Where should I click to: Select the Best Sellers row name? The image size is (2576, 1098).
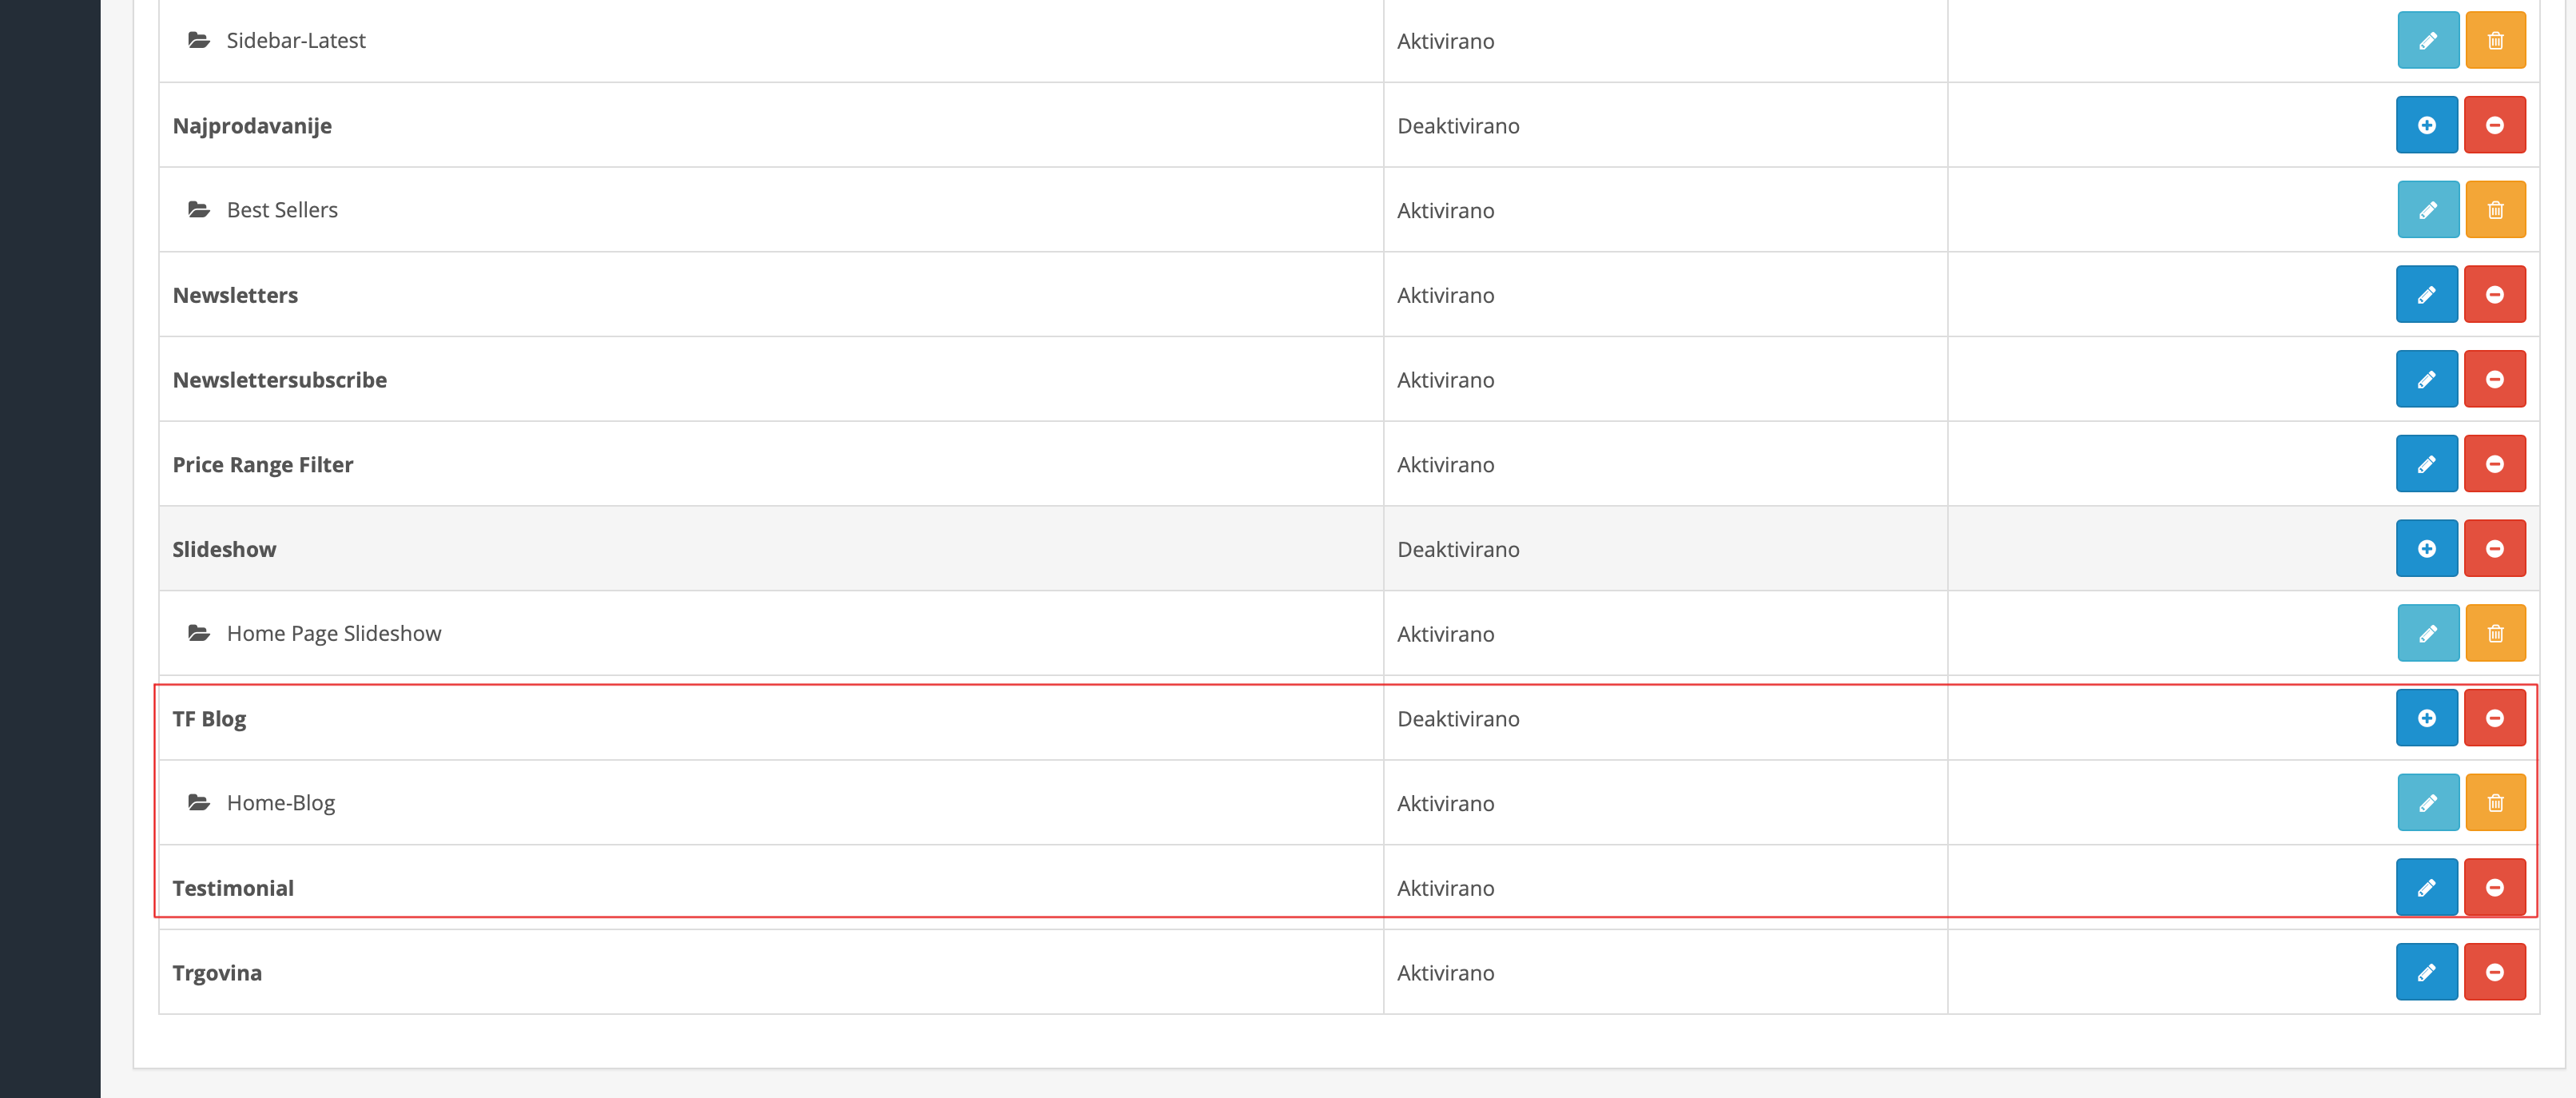pos(282,210)
